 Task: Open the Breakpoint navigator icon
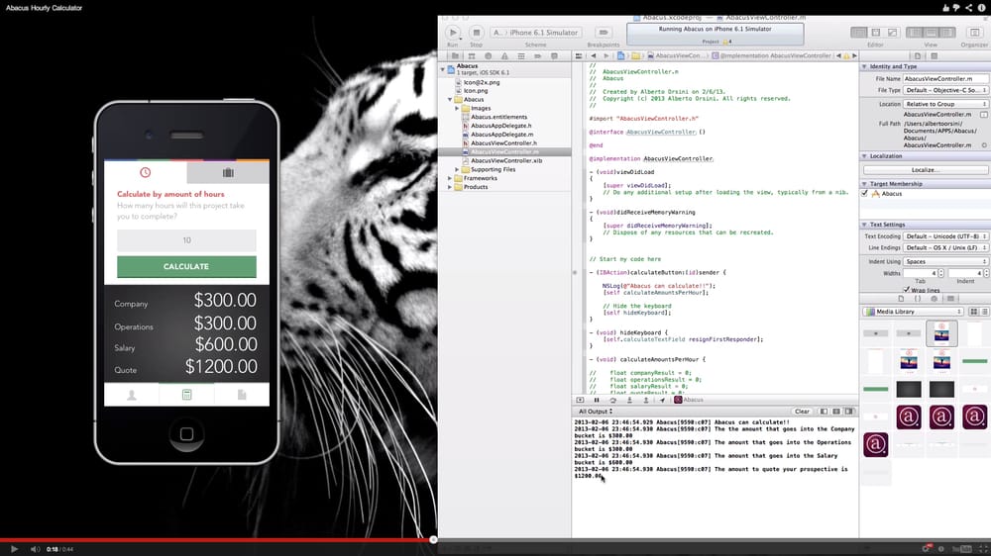click(x=537, y=56)
